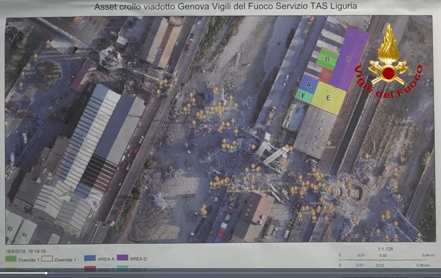Seek to the middle of the video progress bar
The width and height of the screenshot is (441, 278).
[220, 273]
